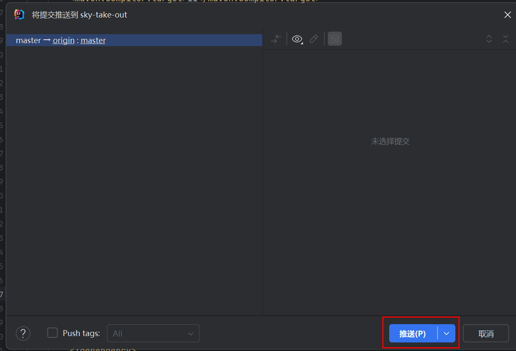Open the help question mark button

[x=23, y=333]
